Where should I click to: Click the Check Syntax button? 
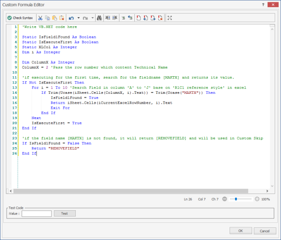click(20, 18)
